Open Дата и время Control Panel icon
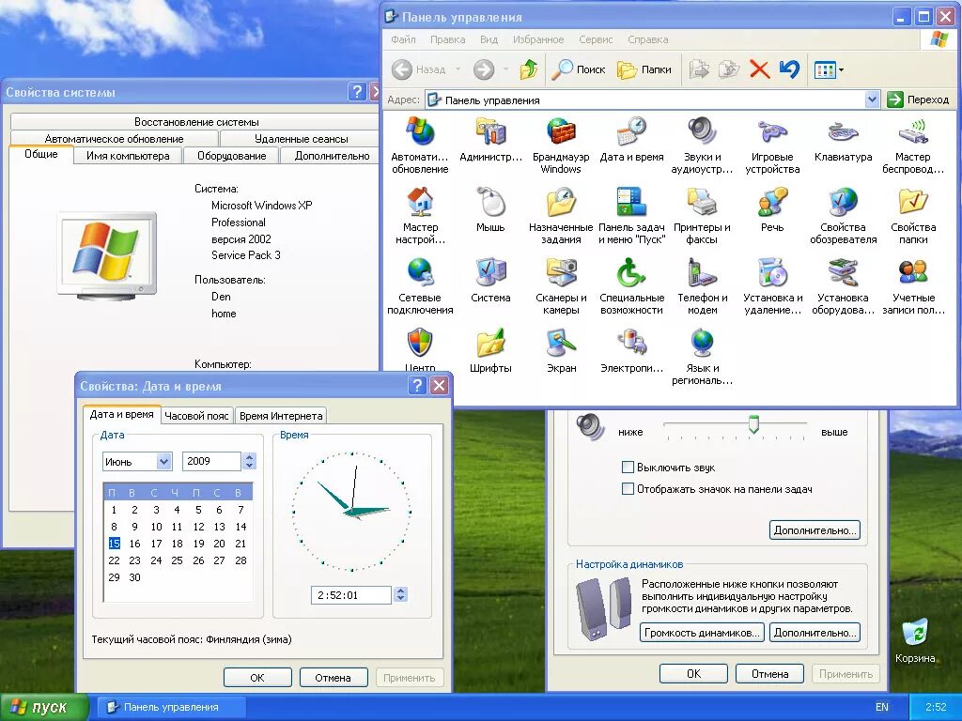 tap(631, 139)
